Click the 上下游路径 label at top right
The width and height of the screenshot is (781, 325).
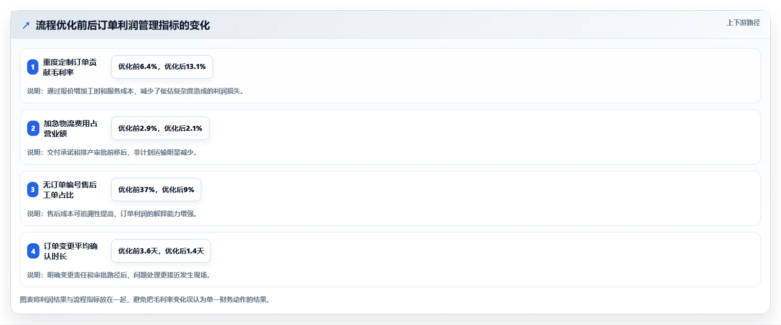pos(743,22)
